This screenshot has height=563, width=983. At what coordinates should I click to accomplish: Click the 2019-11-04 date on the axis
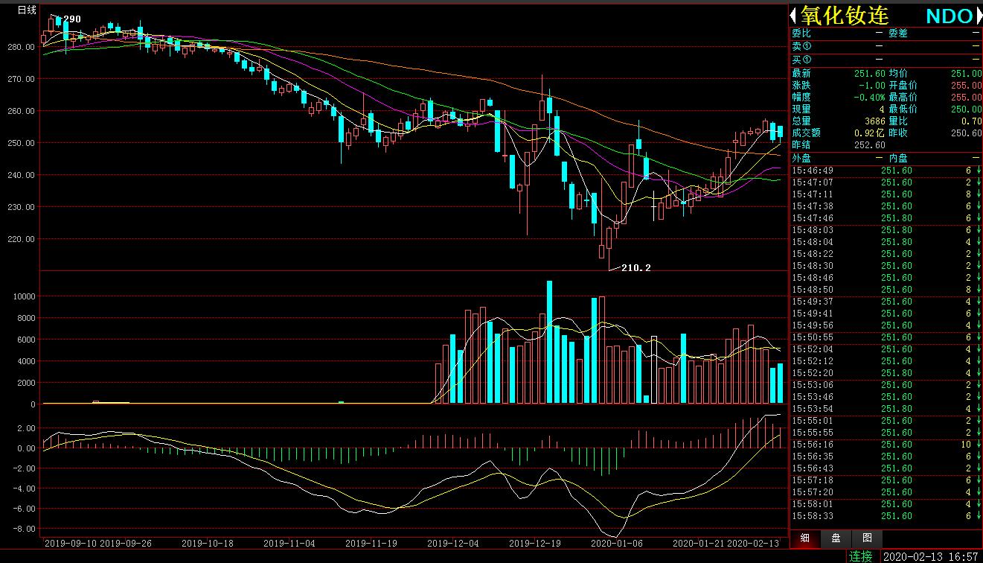pyautogui.click(x=291, y=544)
